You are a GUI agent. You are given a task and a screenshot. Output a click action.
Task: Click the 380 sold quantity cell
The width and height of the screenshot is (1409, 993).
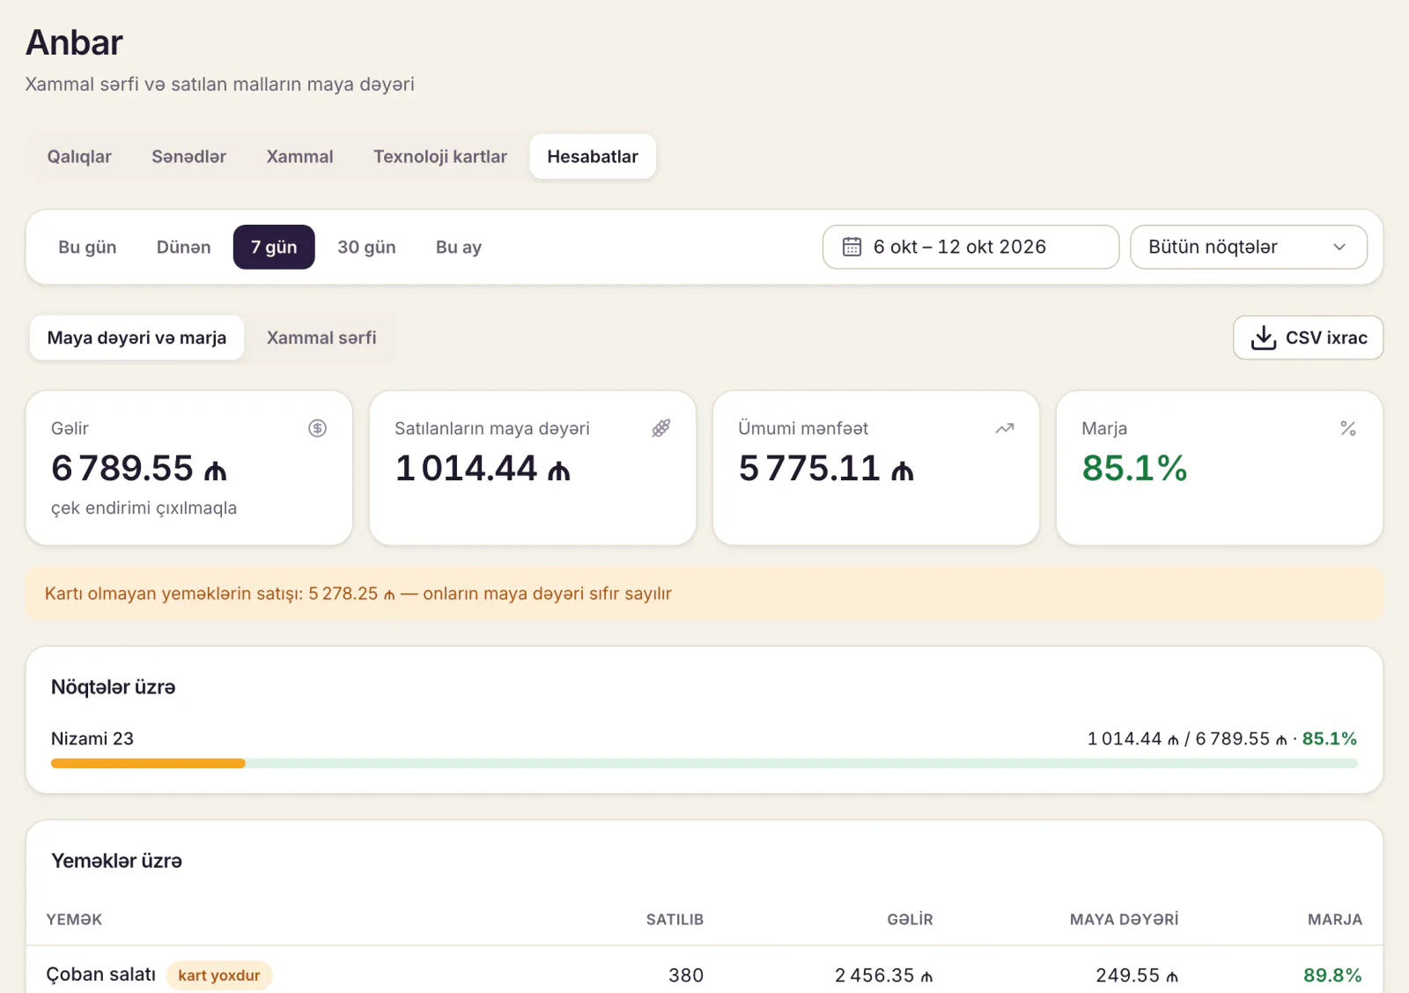(x=686, y=975)
